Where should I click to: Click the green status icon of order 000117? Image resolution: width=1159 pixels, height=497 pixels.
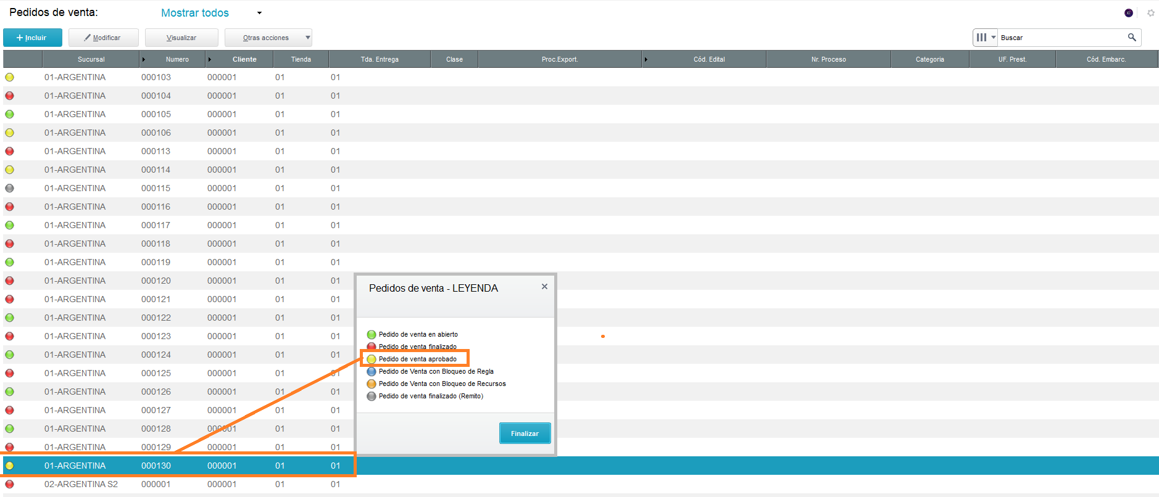[x=9, y=225]
